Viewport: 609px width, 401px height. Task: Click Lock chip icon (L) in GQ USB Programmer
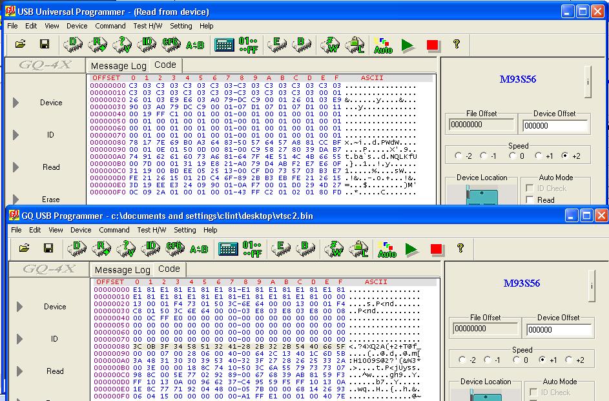(x=358, y=249)
